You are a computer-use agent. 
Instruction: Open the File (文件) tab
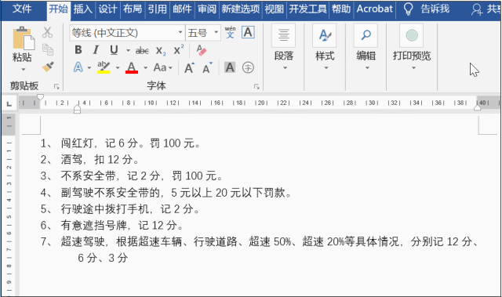(x=22, y=9)
